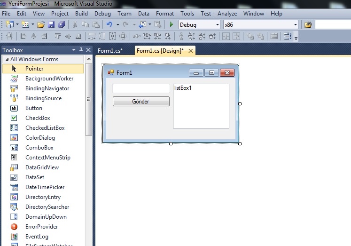351x246 pixels.
Task: Click the Align Centers layout icon
Action: tap(34, 36)
